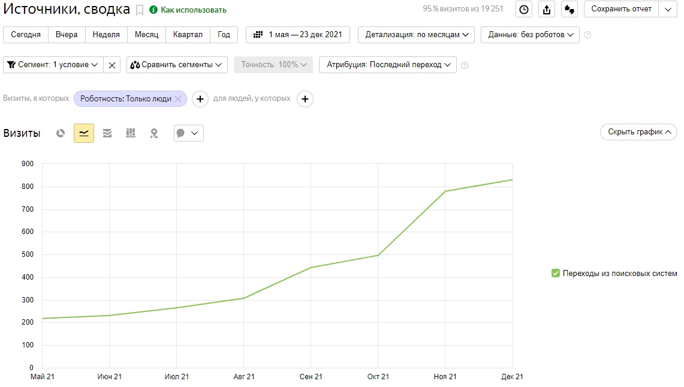The width and height of the screenshot is (684, 387).
Task: Switch to pie chart view icon
Action: point(61,133)
